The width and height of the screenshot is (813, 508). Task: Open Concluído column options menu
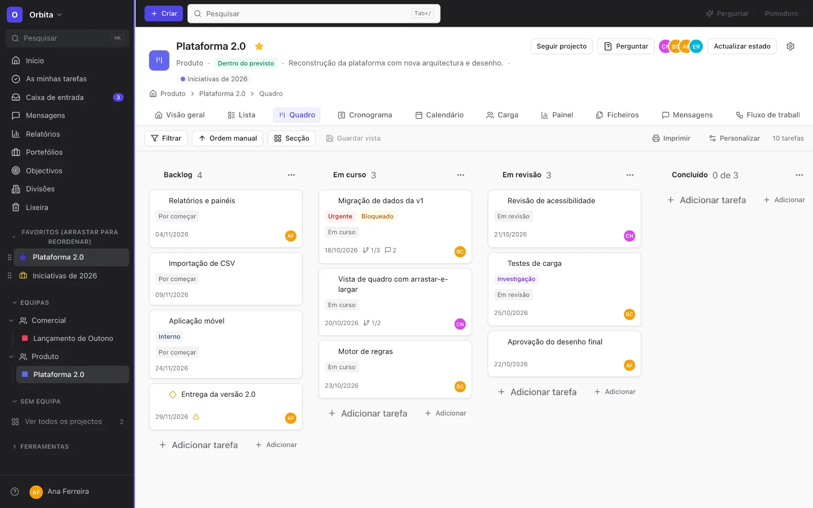799,175
